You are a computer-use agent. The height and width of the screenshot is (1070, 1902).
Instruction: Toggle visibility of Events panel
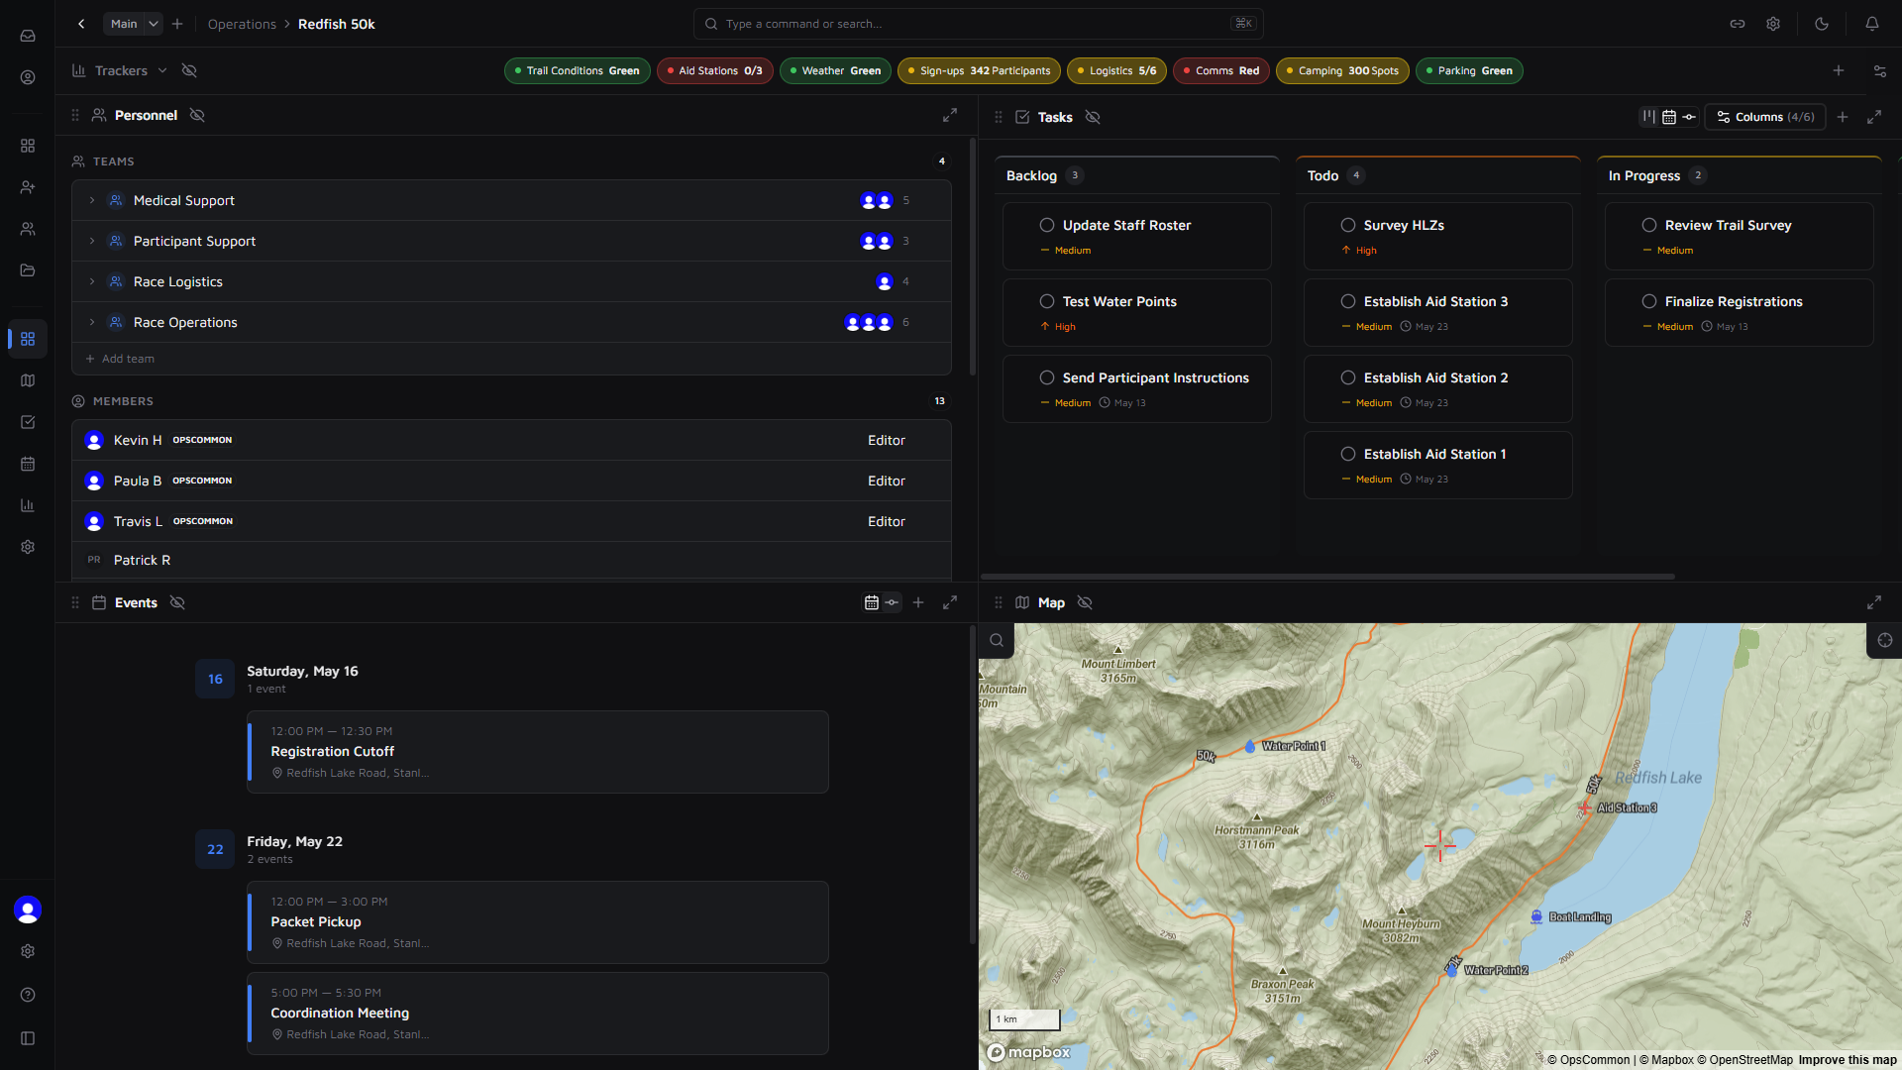click(177, 602)
